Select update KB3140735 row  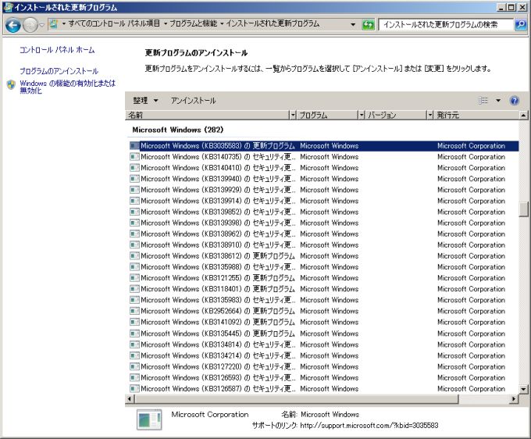pos(324,157)
